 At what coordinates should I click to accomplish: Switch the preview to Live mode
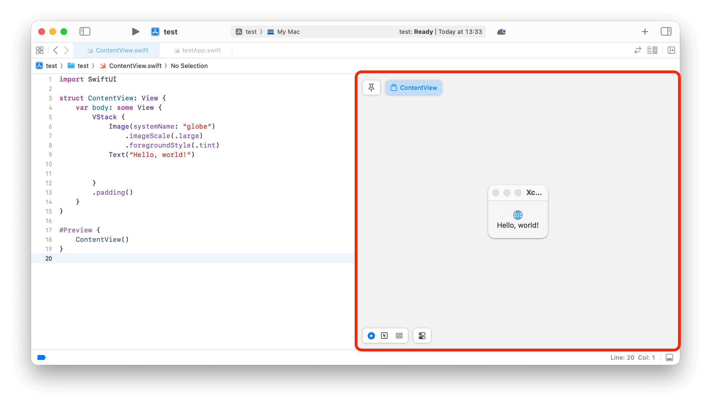[x=371, y=336]
